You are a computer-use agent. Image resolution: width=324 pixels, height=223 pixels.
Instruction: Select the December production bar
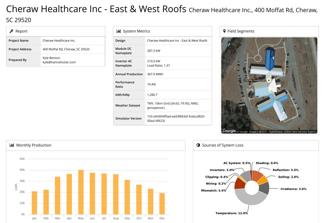pyautogui.click(x=162, y=204)
